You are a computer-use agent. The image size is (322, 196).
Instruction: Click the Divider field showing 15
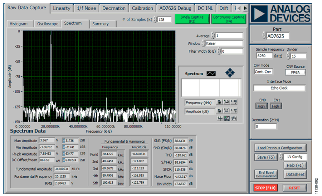click(299, 56)
